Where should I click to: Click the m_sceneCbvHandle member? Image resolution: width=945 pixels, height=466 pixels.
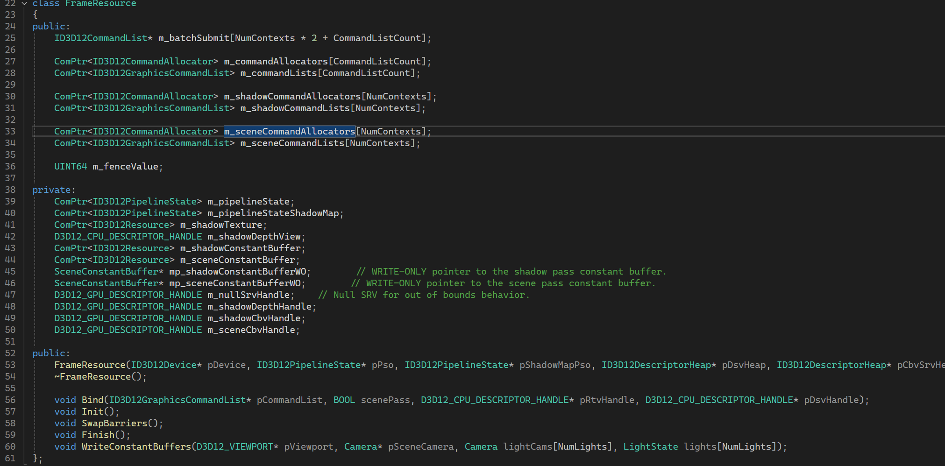point(251,330)
